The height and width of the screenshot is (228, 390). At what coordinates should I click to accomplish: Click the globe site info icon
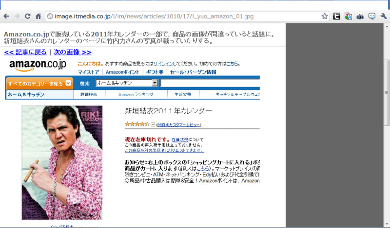50,16
